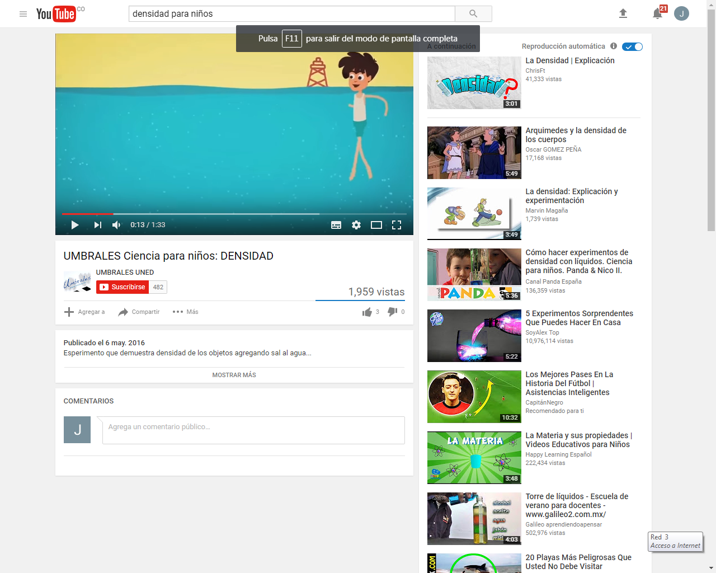Screen dimensions: 716x573
Task: Click Galileo aprendiendoapensar channel name
Action: pyautogui.click(x=564, y=524)
